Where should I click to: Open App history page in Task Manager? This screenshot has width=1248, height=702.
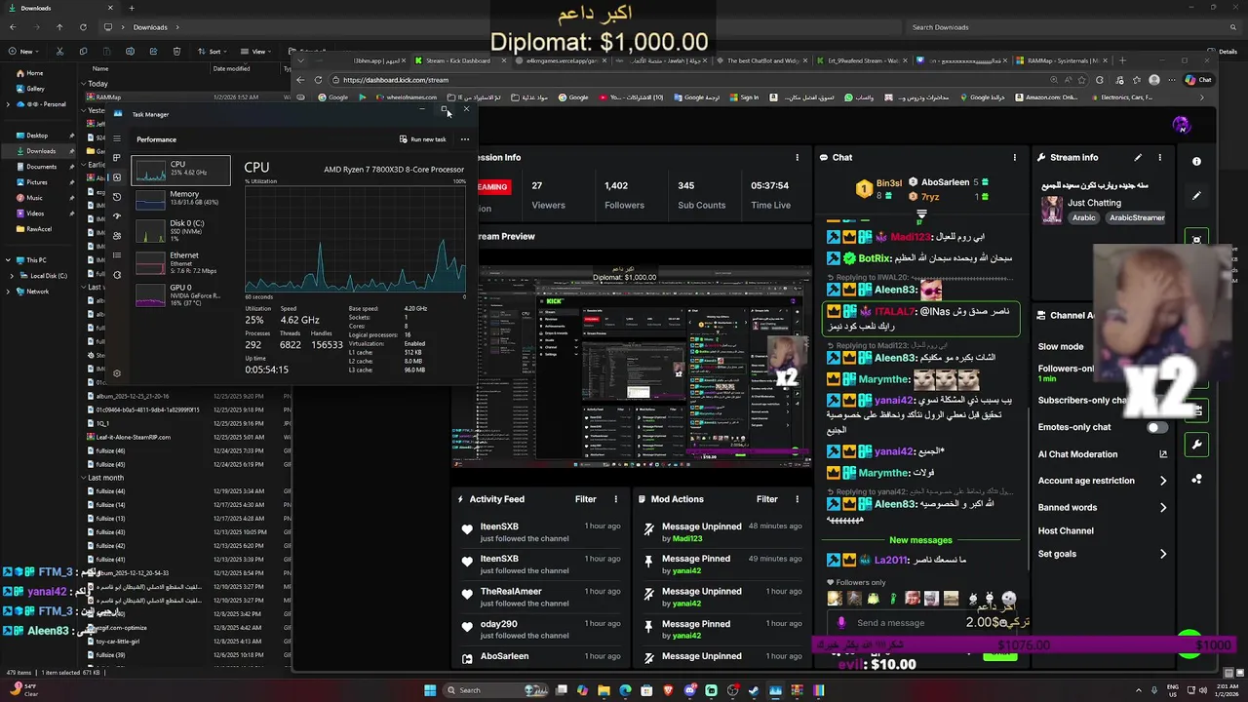pos(117,197)
